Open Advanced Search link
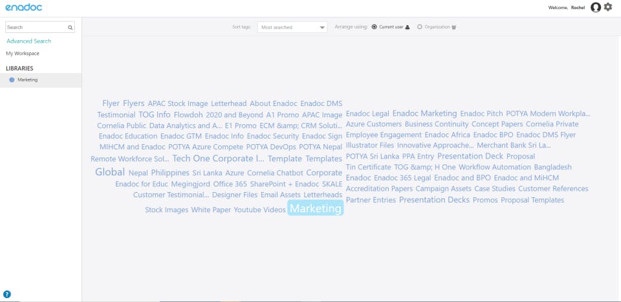This screenshot has height=302, width=621. click(29, 41)
